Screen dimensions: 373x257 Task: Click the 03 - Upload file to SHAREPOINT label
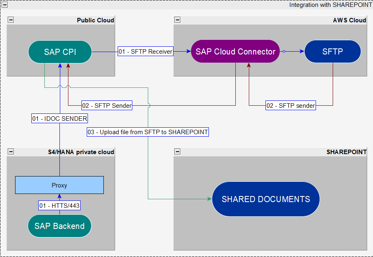147,132
